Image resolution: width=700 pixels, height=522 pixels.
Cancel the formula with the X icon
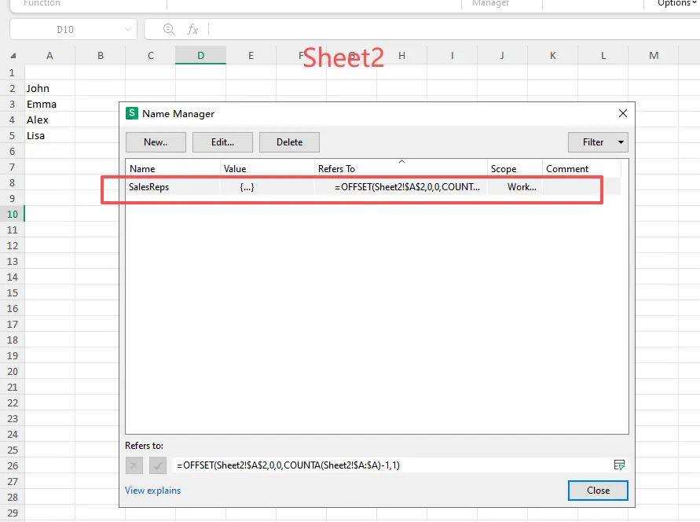click(134, 465)
